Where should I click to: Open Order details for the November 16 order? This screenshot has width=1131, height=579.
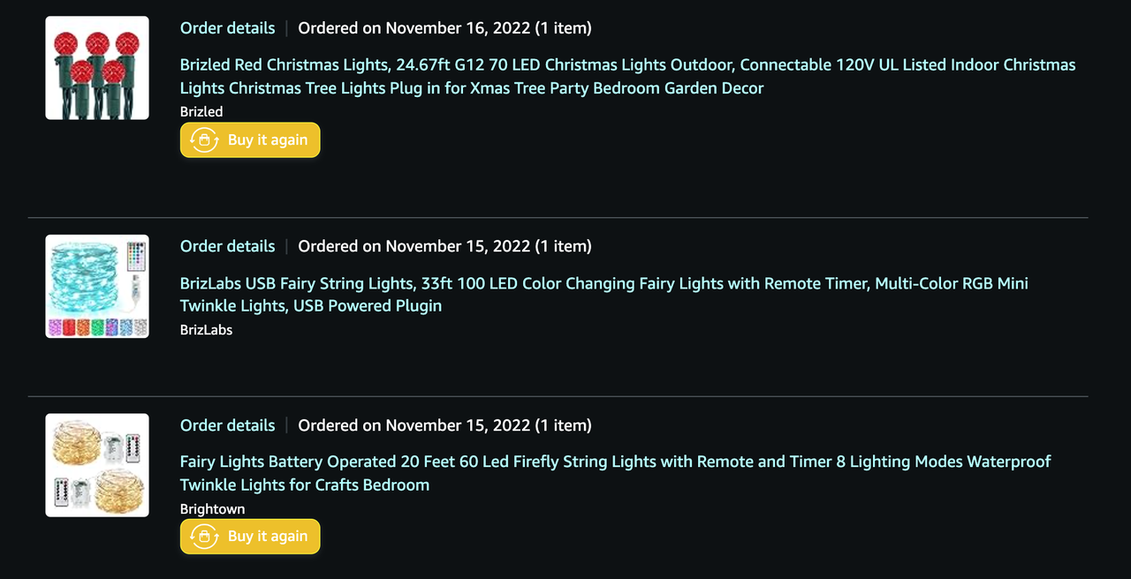pyautogui.click(x=228, y=28)
